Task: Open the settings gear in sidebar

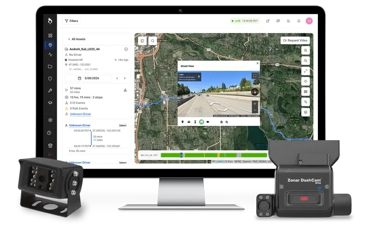Action: point(50,120)
